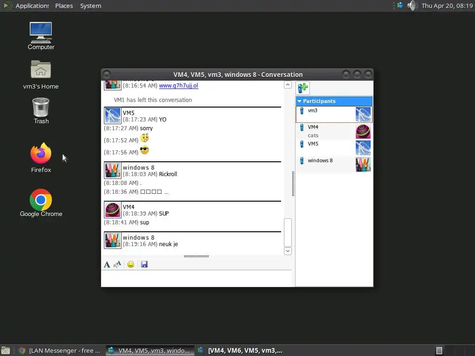Click the "Rickroll" message text

tap(168, 174)
